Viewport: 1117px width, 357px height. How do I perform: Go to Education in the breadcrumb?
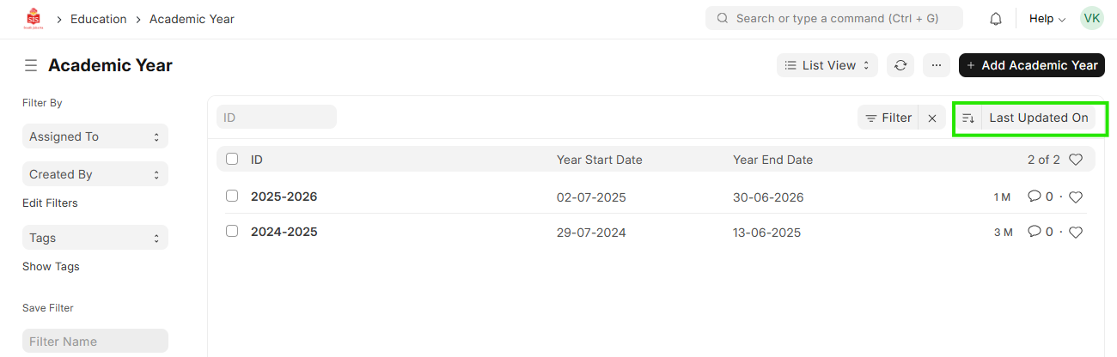click(98, 19)
